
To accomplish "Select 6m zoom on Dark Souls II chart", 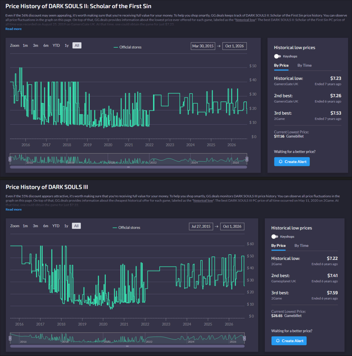I will [x=46, y=45].
